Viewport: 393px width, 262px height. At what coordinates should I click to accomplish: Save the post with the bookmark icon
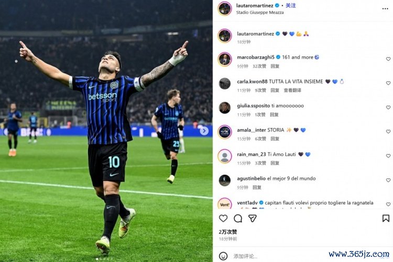(x=386, y=218)
